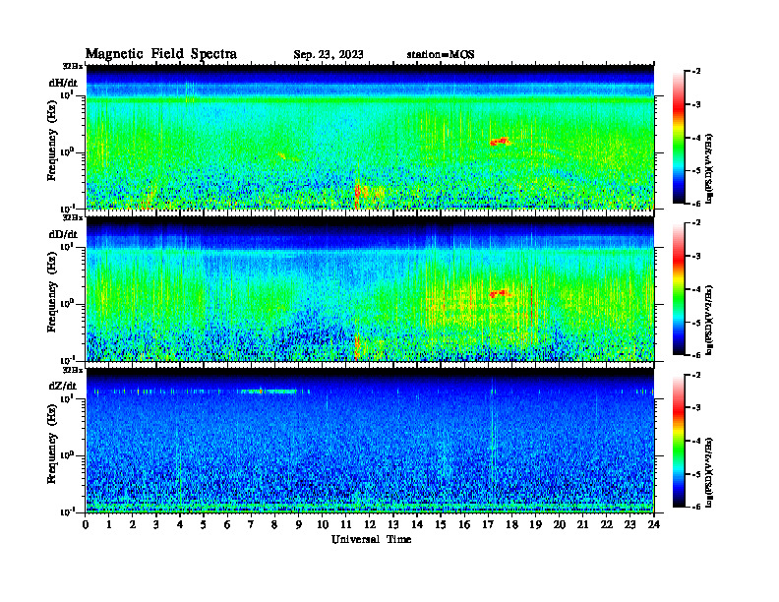Click the hour 0 tick label
The image size is (779, 602).
click(x=86, y=524)
